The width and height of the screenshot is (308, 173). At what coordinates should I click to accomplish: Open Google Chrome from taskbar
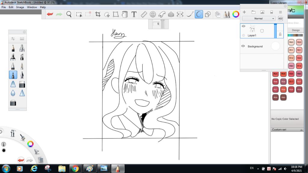pyautogui.click(x=75, y=168)
